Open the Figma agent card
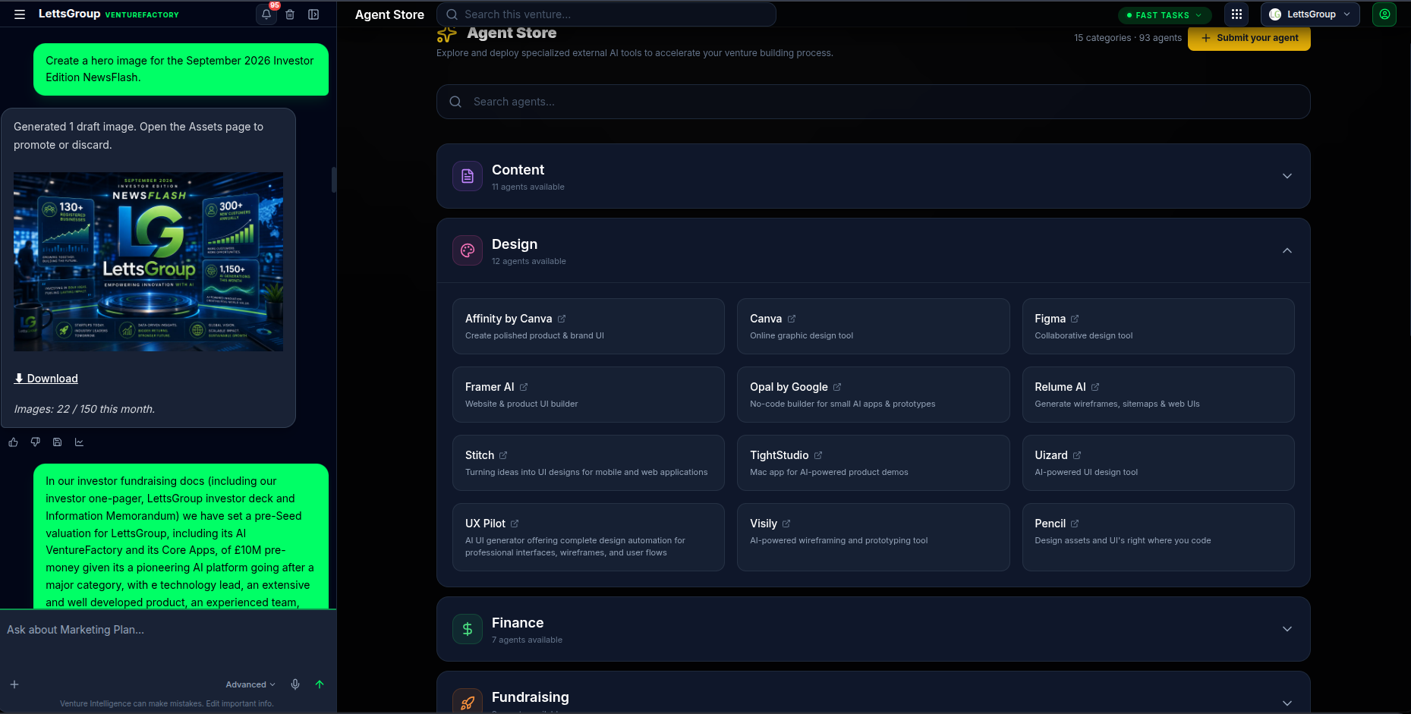Screen dimensions: 1411x714 (x=1158, y=326)
